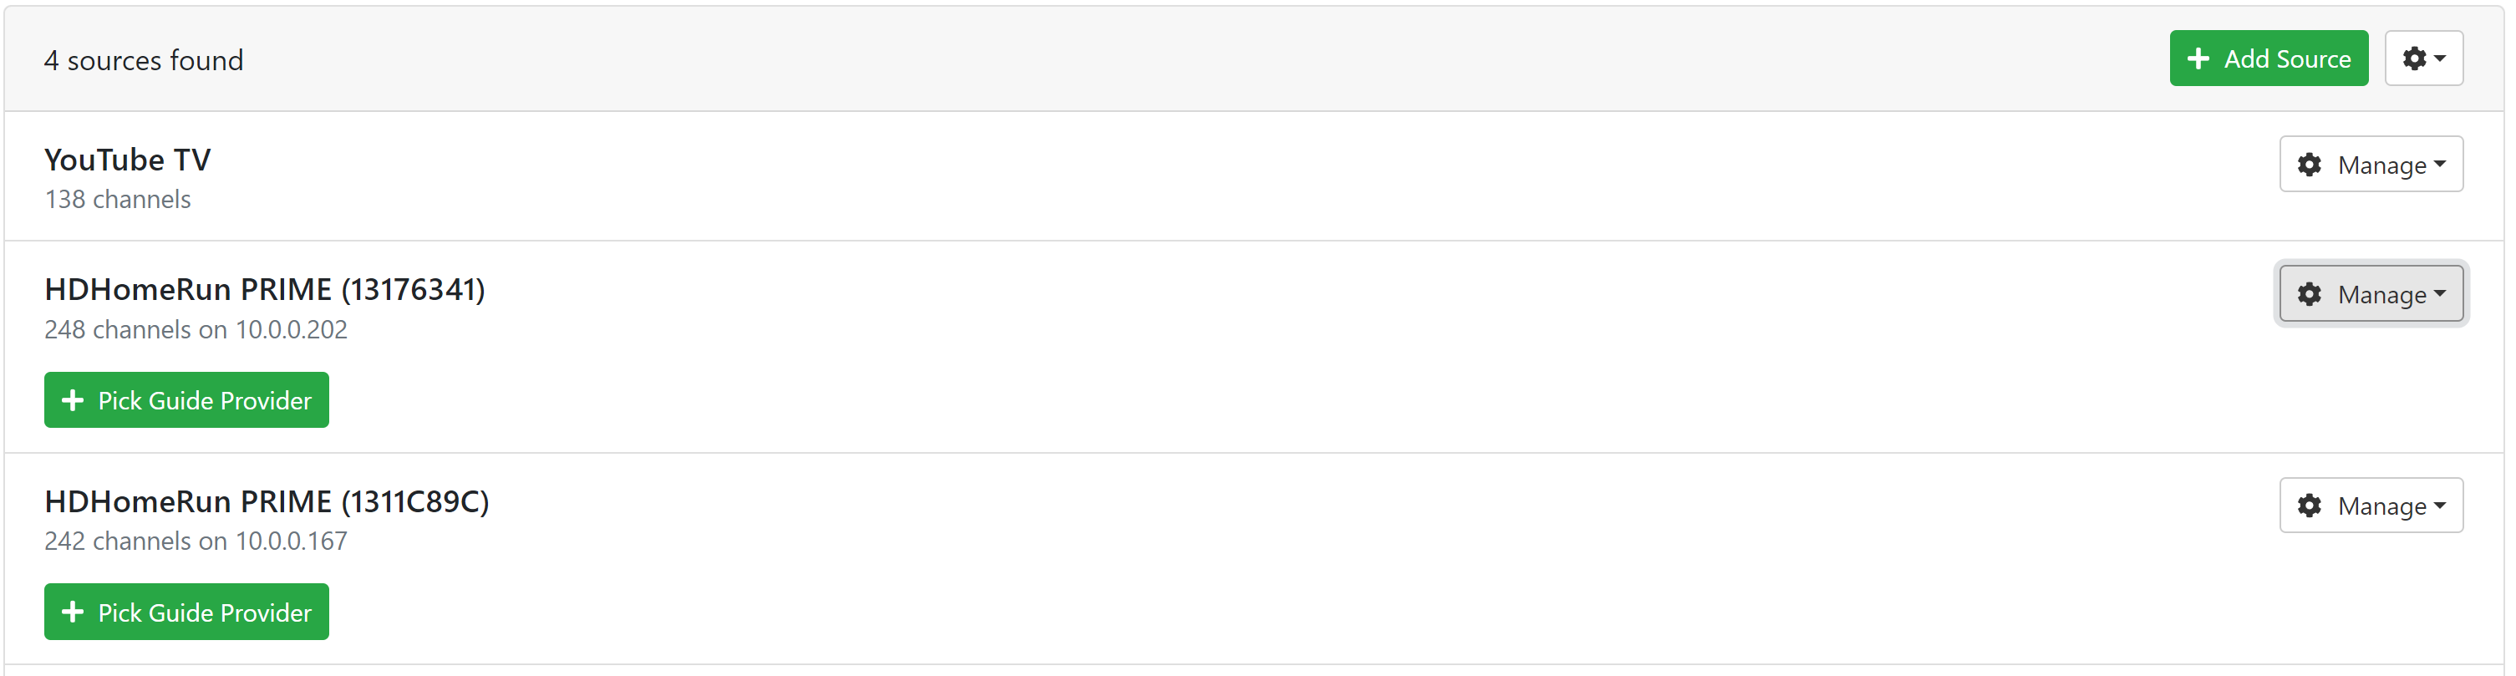2516x676 pixels.
Task: Click the "4 sources found" header text
Action: click(x=144, y=60)
